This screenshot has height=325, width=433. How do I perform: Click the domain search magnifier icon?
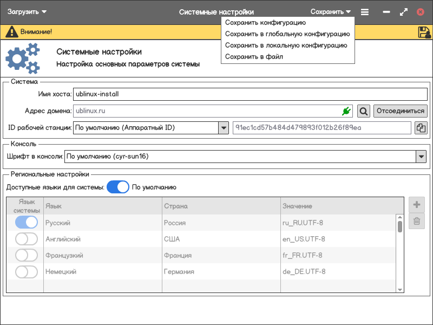tap(364, 111)
